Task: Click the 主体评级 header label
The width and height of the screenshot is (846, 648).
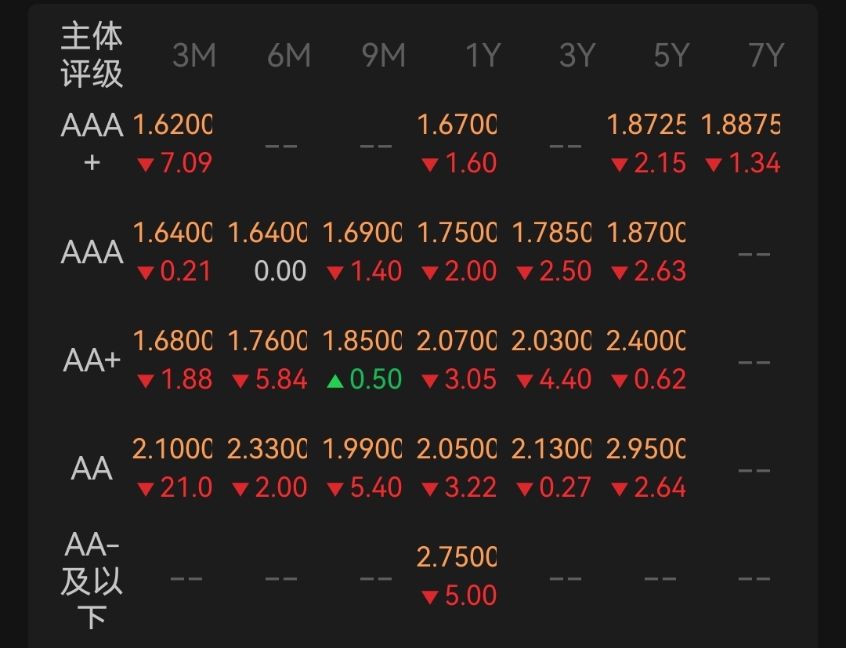Action: pyautogui.click(x=92, y=55)
